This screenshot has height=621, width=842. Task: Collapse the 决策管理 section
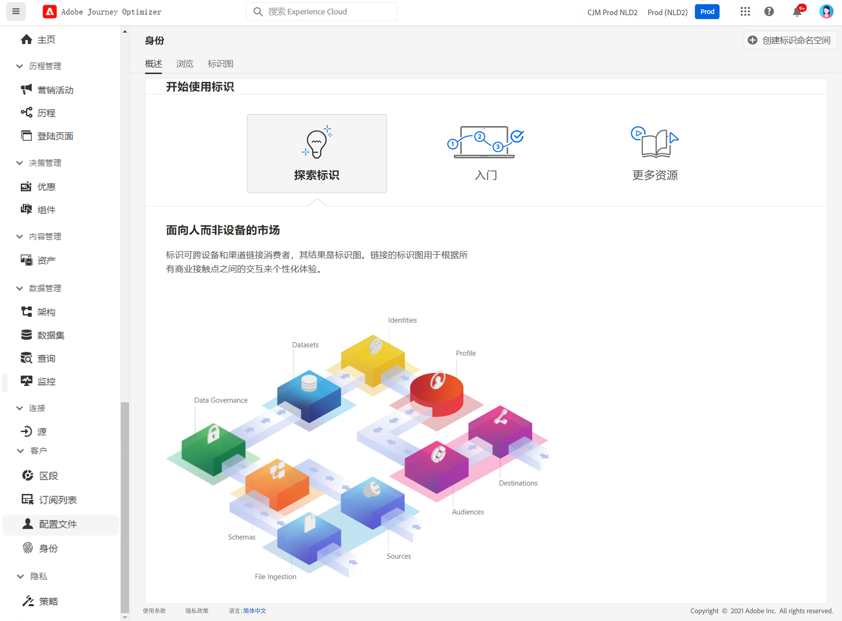19,163
